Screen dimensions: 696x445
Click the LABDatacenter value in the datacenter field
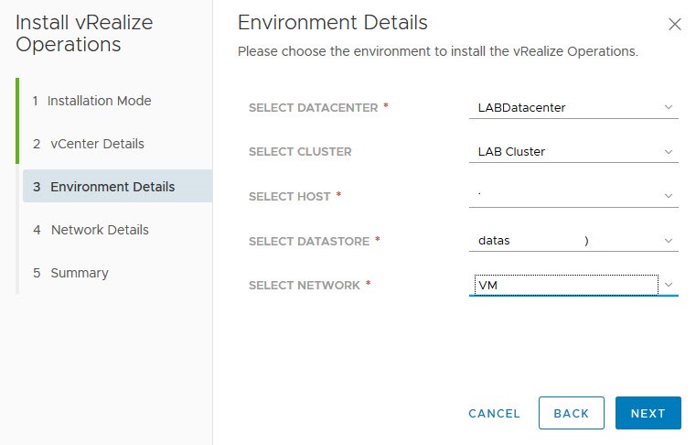[x=521, y=108]
